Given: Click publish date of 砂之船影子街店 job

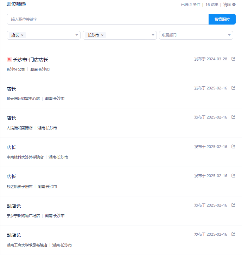Looking at the screenshot, I should click(x=211, y=176).
